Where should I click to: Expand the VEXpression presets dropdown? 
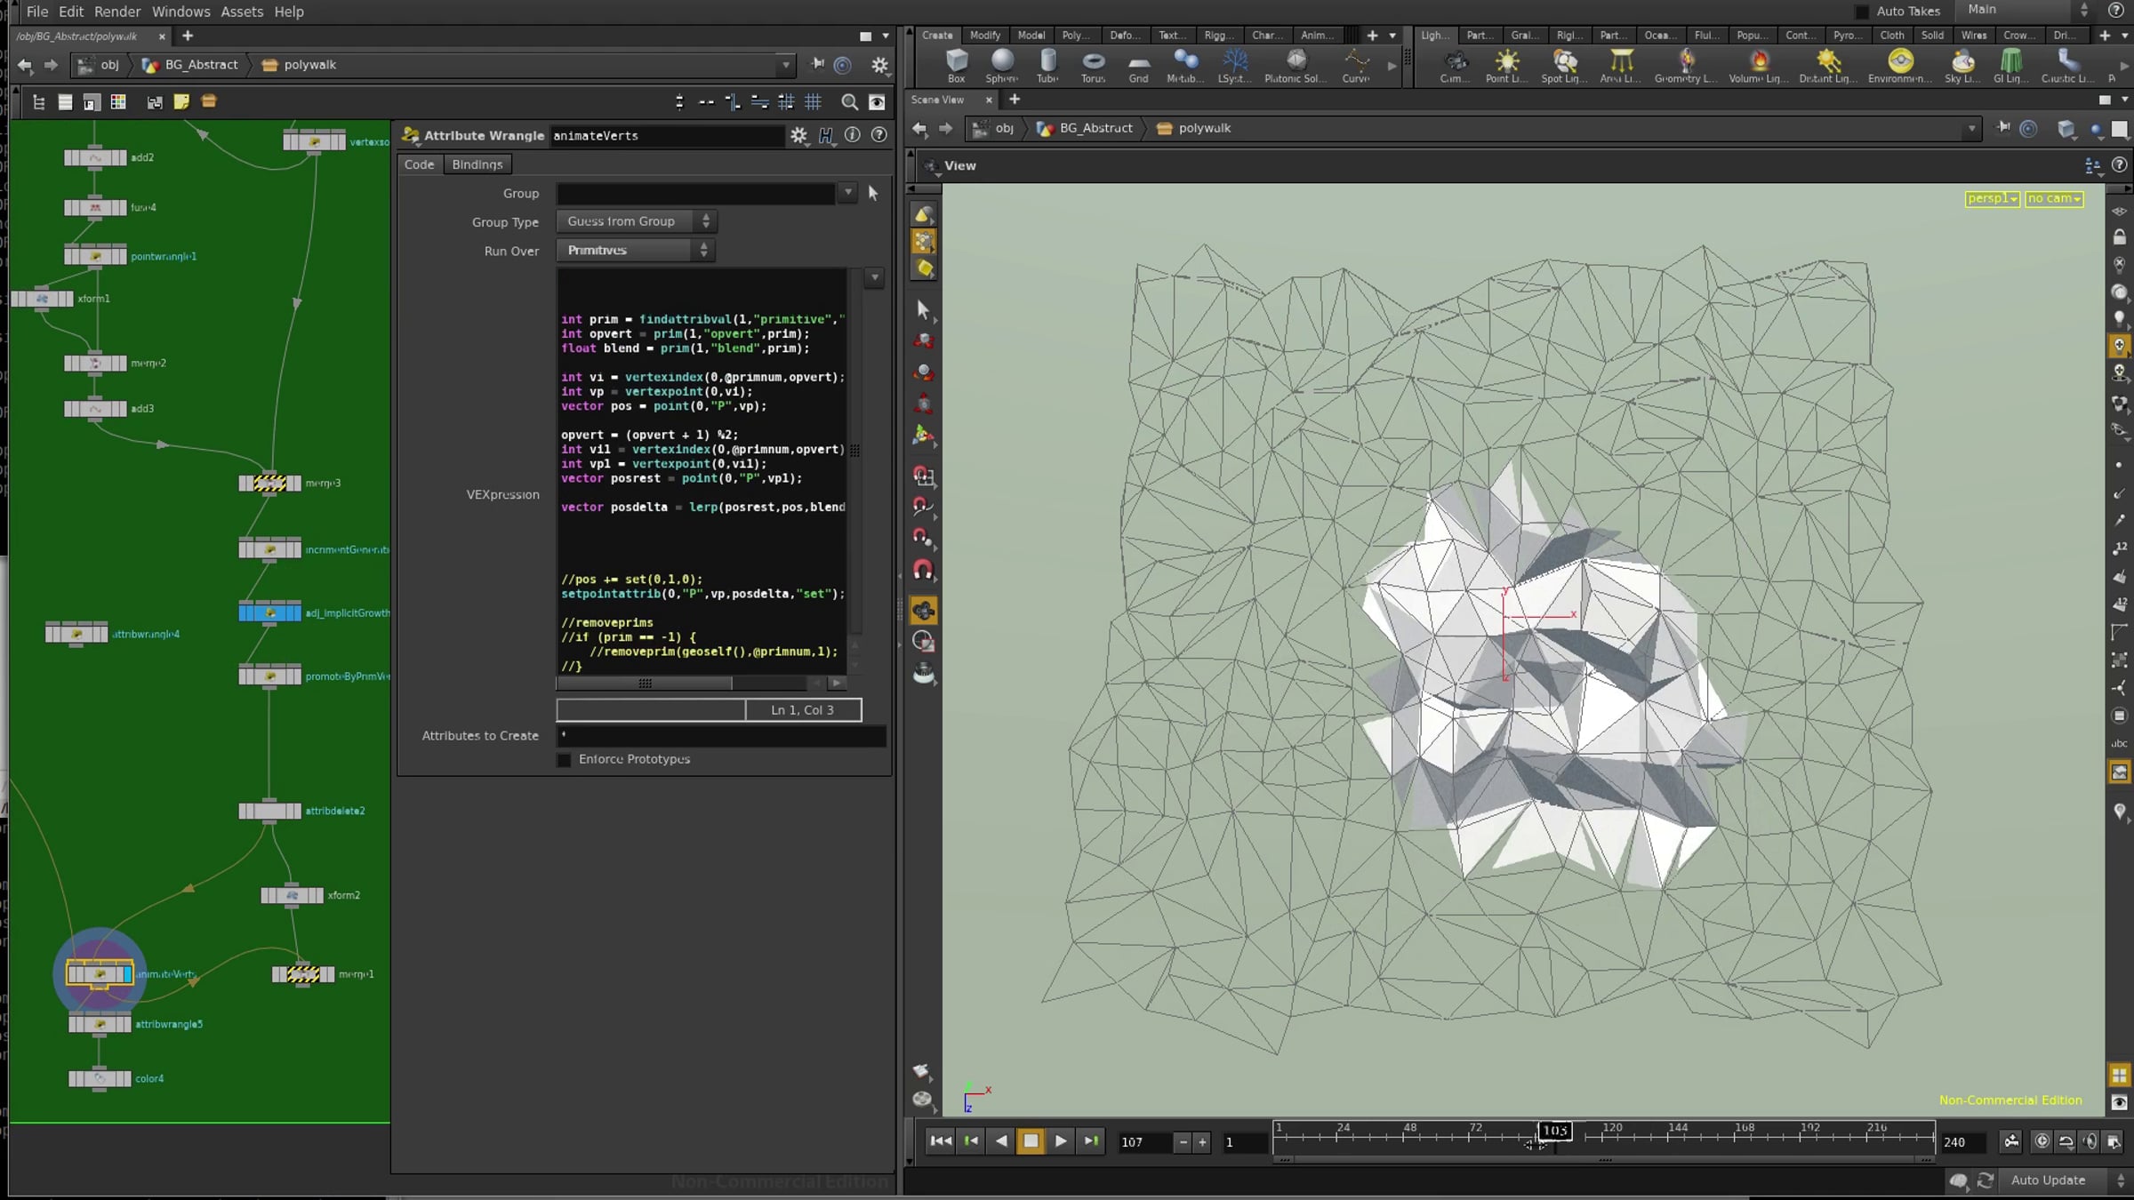pyautogui.click(x=875, y=277)
